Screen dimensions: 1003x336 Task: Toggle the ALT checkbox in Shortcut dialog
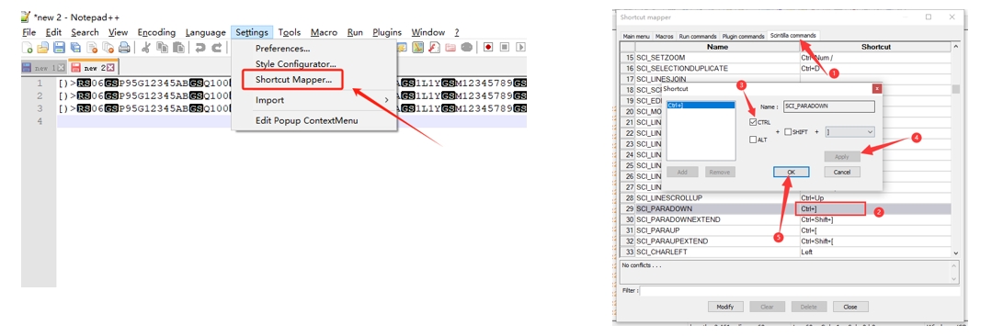[x=753, y=140]
